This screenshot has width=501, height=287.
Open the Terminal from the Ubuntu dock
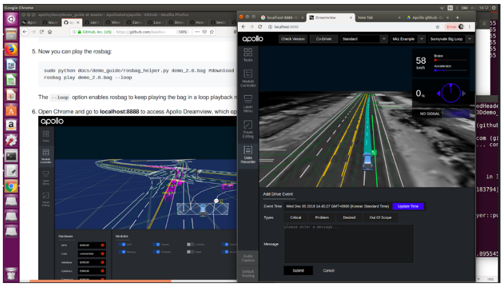[11, 156]
